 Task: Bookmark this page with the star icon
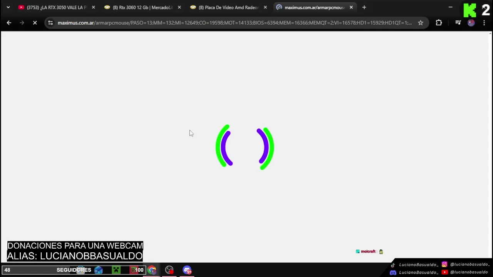point(421,23)
